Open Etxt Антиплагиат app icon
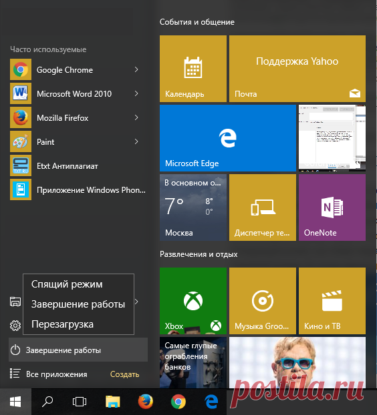 [x=21, y=165]
